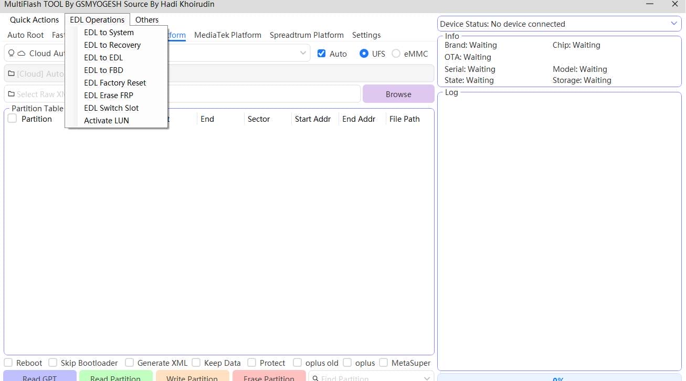Click the bulb icon beside Cloud Auth

[x=11, y=53]
